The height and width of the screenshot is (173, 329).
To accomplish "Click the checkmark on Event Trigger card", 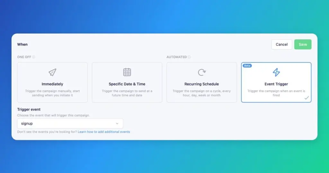I will [307, 98].
